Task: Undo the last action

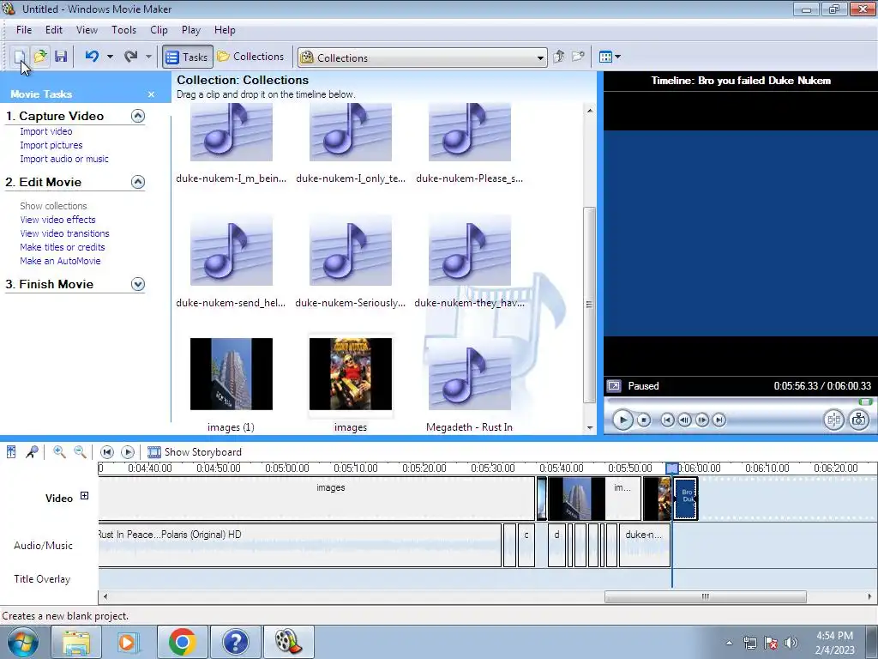Action: (92, 57)
